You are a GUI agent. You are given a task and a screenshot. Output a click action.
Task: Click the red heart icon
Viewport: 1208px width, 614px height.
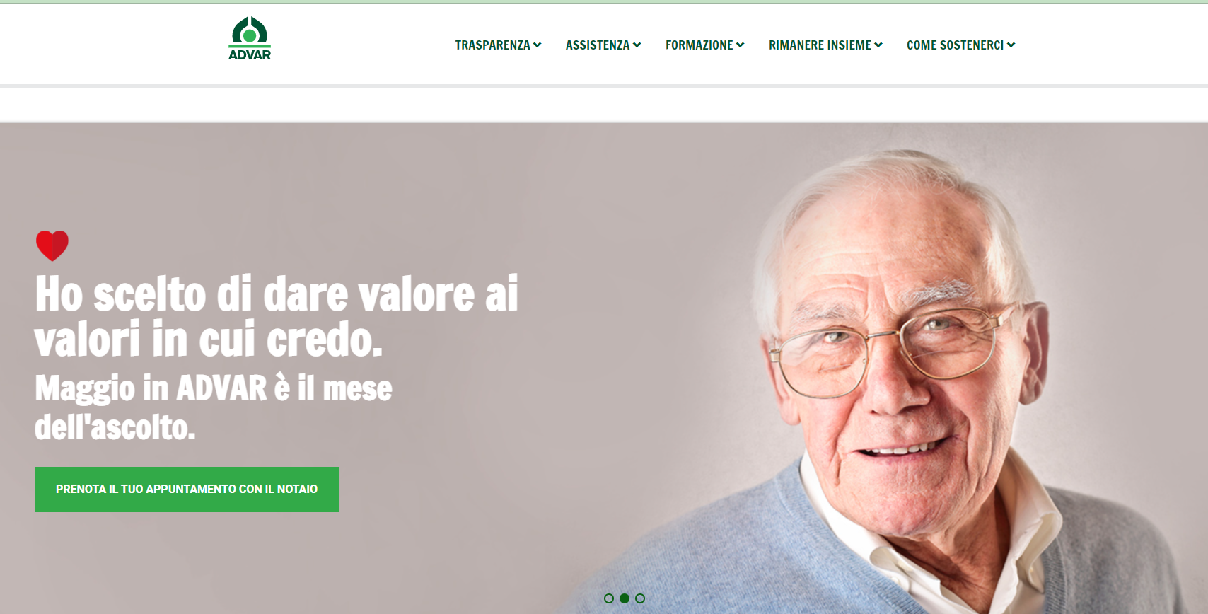52,245
